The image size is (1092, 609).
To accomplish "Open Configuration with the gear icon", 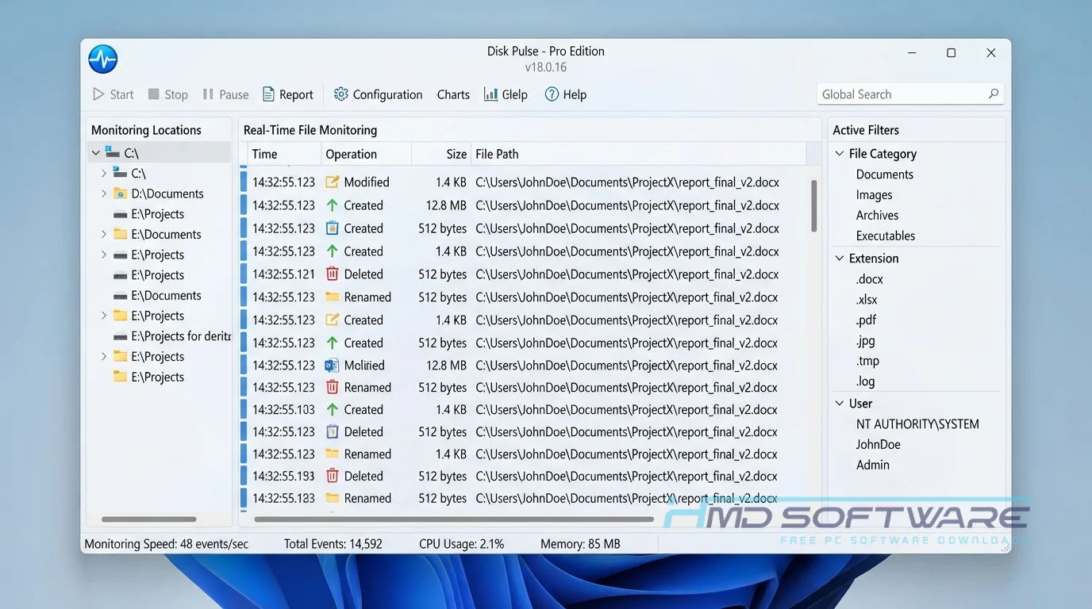I will click(x=341, y=94).
